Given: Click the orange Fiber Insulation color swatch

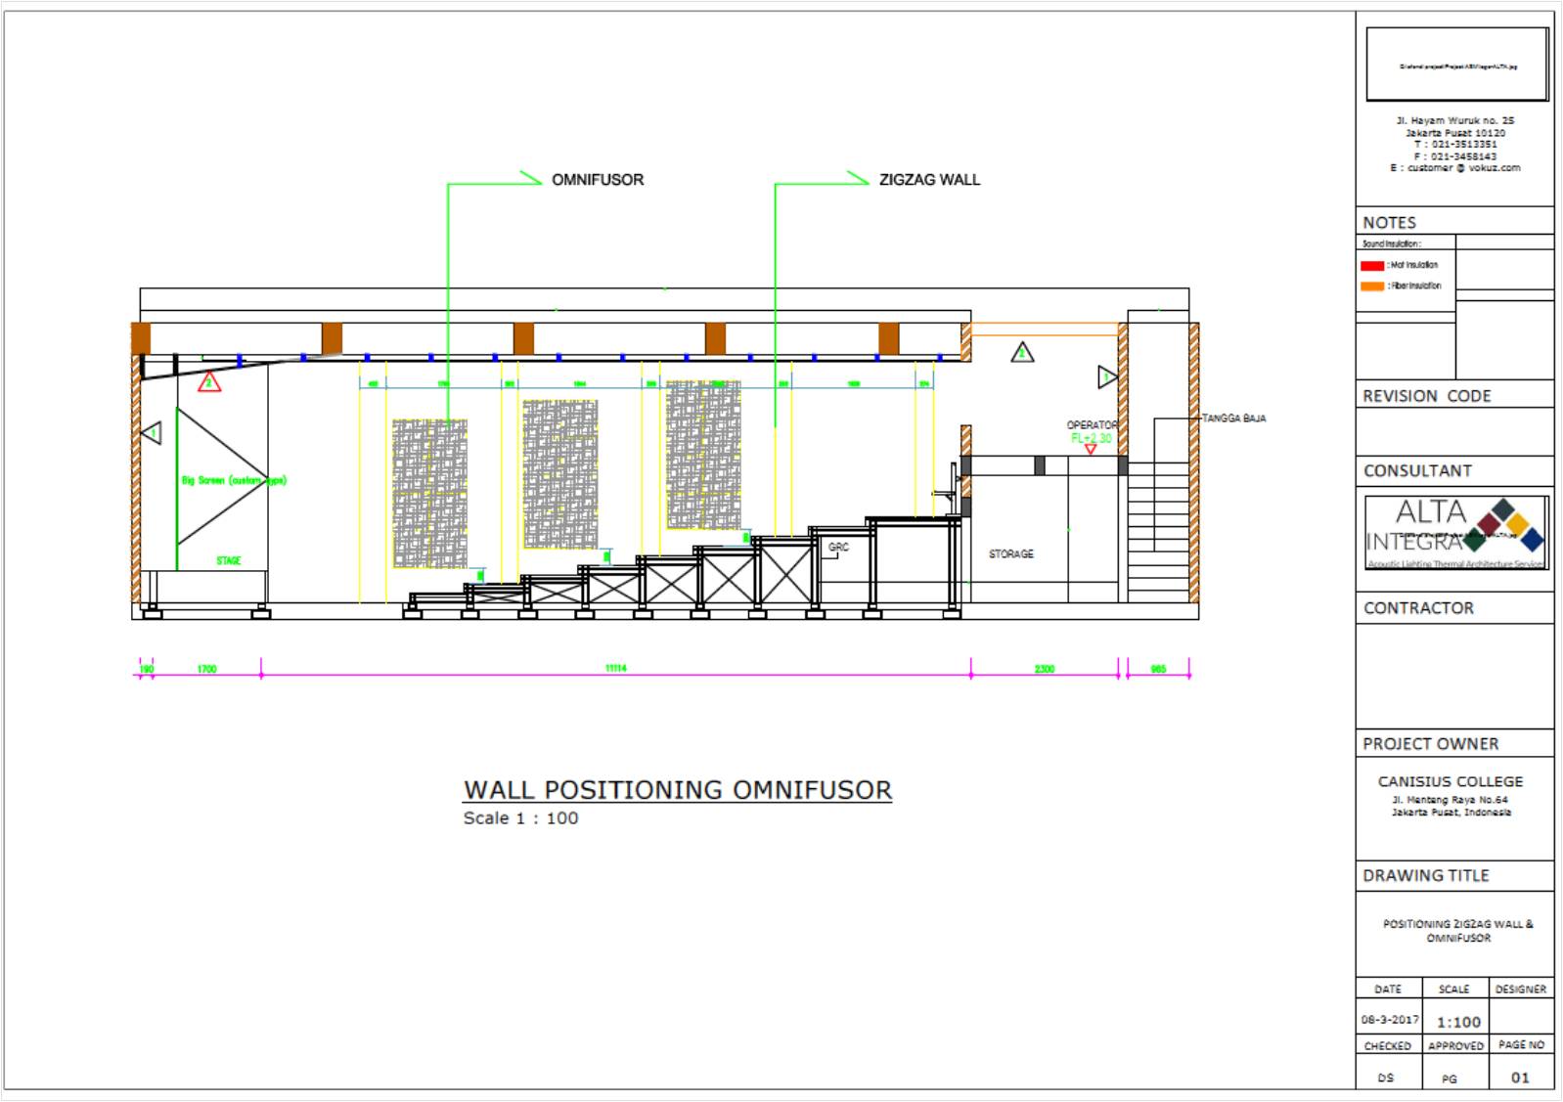Looking at the screenshot, I should 1372,287.
